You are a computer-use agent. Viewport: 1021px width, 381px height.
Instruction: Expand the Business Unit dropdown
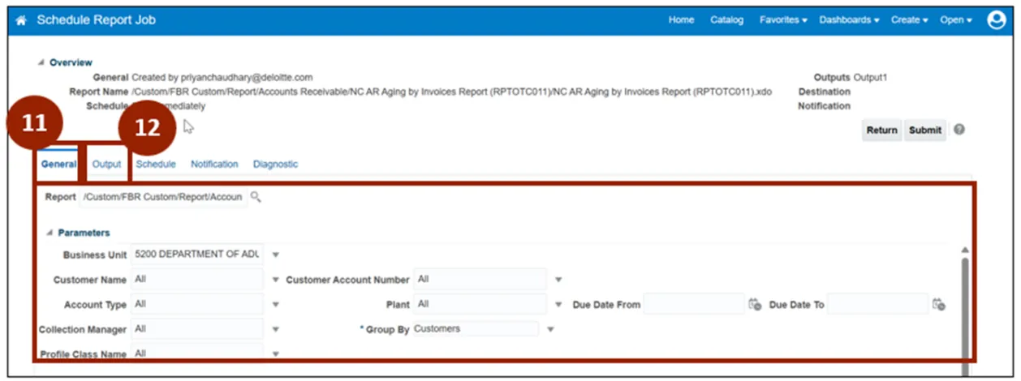pyautogui.click(x=276, y=255)
